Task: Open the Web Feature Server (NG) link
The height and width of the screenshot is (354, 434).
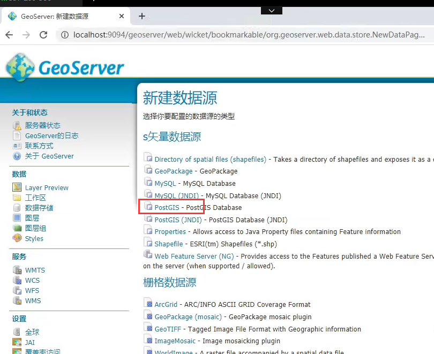Action: coord(194,256)
